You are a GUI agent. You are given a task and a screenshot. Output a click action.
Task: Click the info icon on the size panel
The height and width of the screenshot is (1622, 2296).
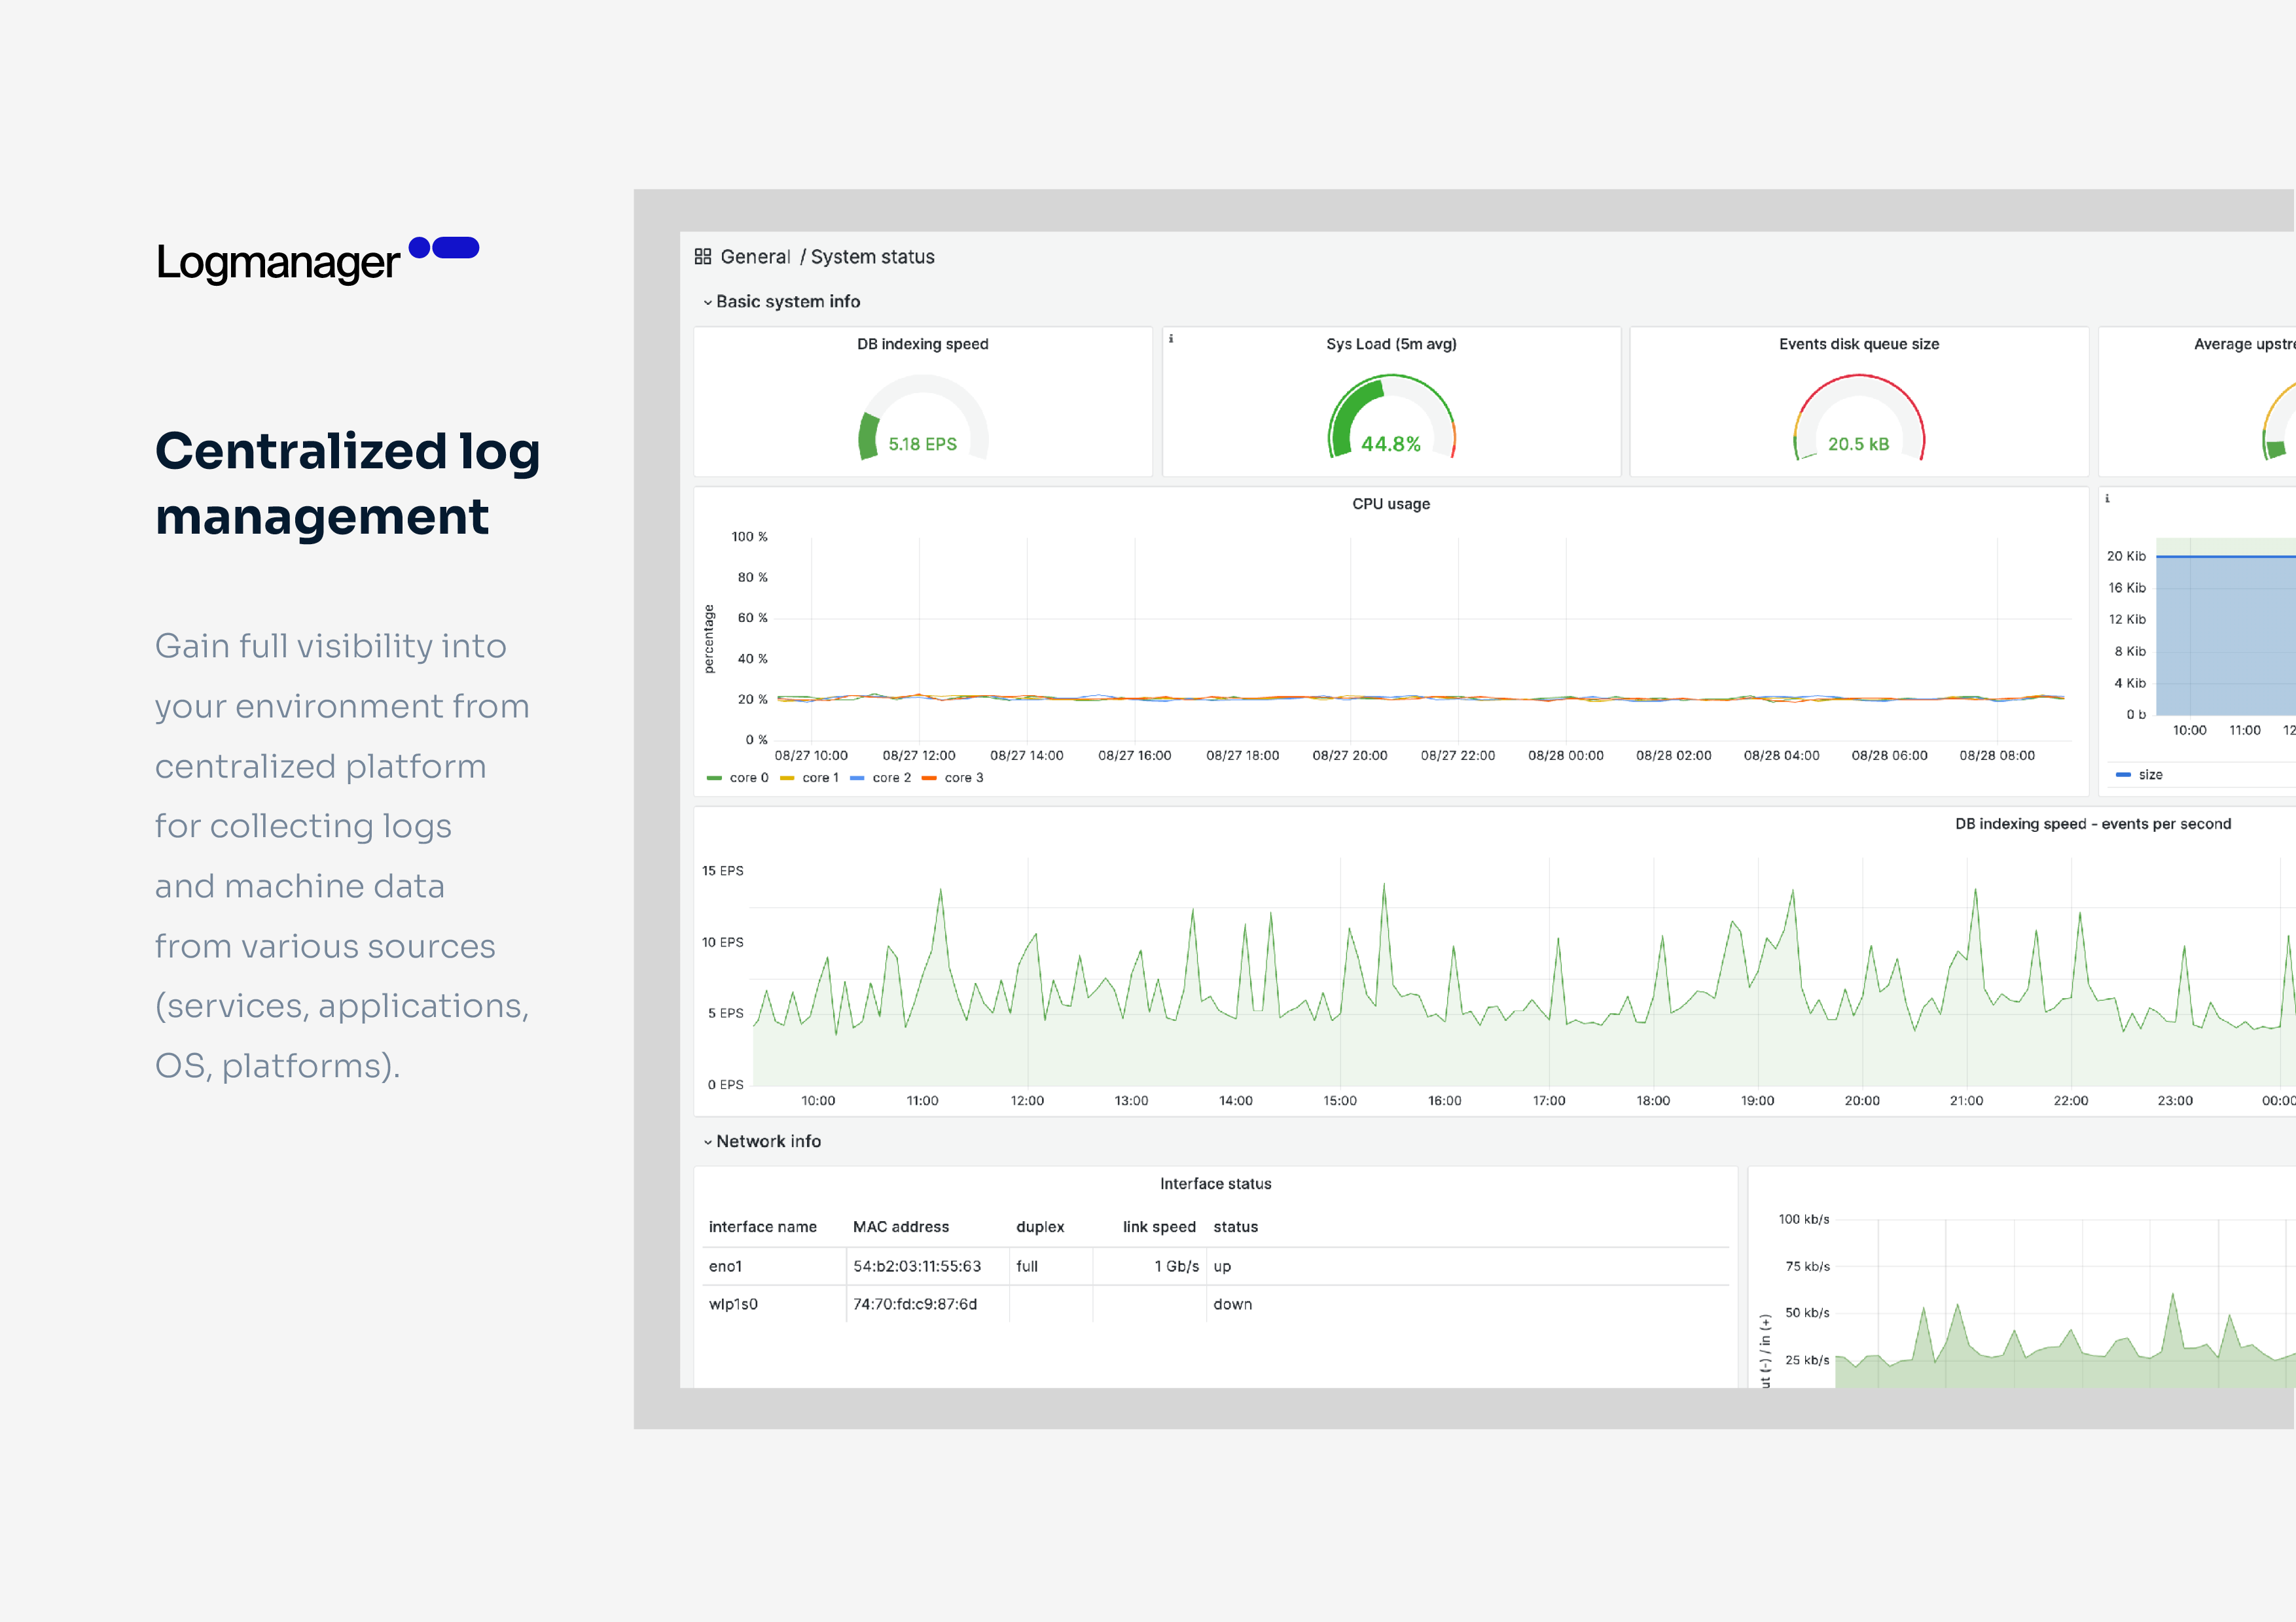tap(2107, 498)
